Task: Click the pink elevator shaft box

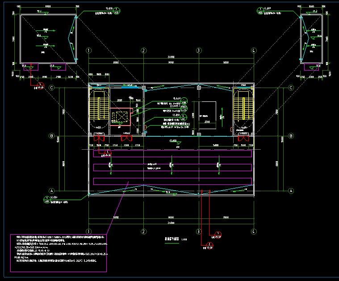Action: click(121, 117)
